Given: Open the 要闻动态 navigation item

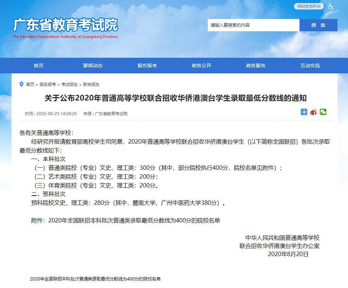Looking at the screenshot, I should (93, 66).
